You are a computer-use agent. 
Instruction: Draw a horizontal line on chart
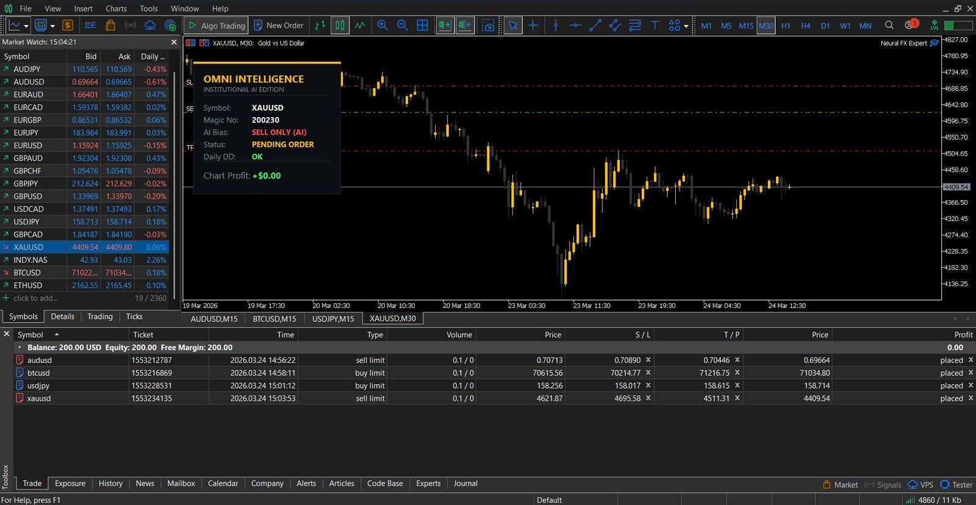click(575, 26)
